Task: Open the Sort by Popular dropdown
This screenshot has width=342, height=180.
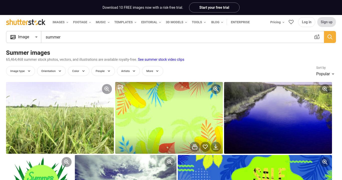Action: [x=325, y=74]
